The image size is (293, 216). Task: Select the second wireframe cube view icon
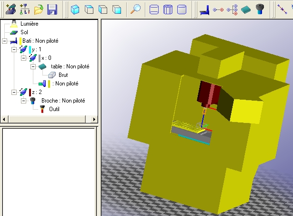click(89, 9)
